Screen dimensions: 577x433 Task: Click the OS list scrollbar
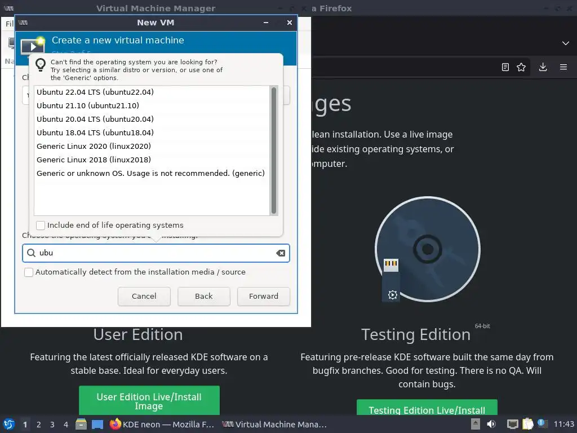(274, 150)
